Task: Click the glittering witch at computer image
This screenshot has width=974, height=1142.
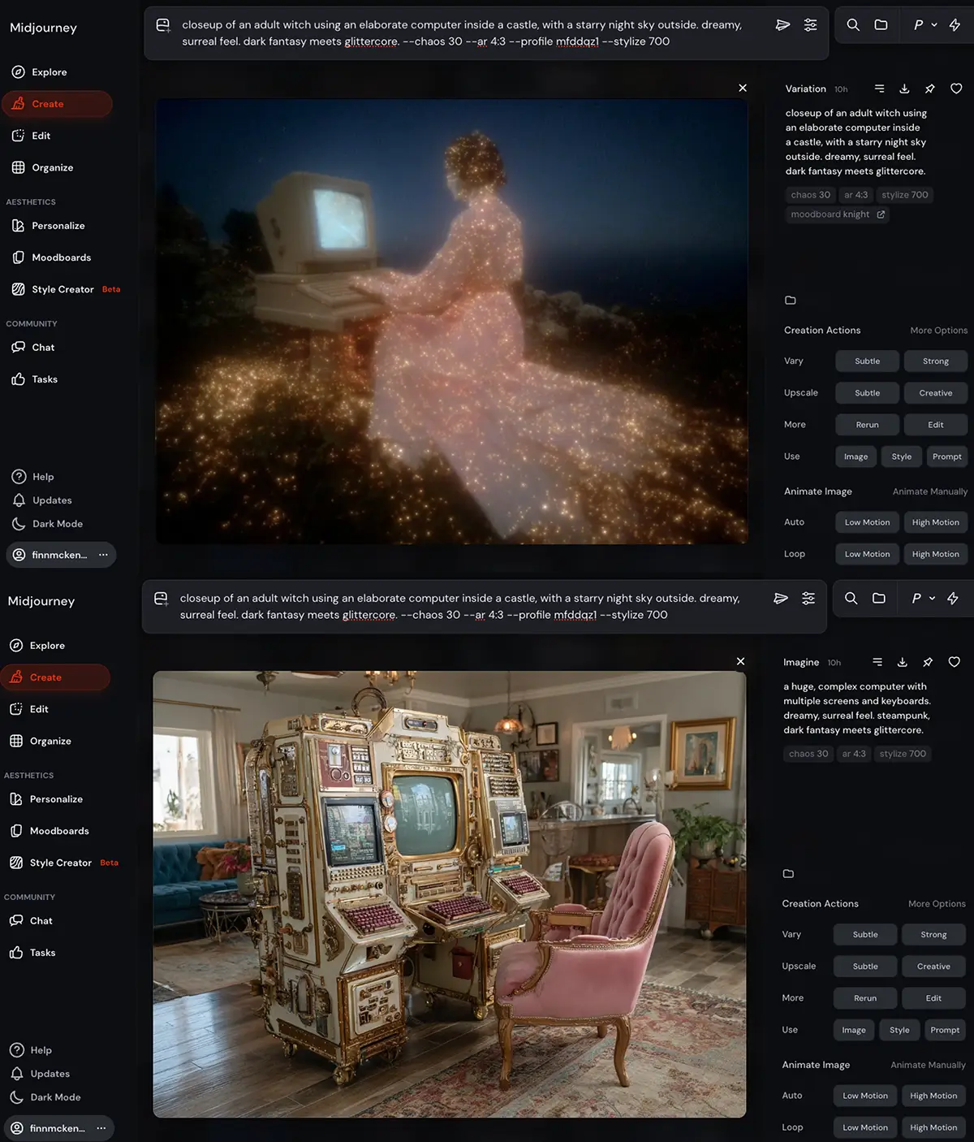Action: tap(451, 322)
